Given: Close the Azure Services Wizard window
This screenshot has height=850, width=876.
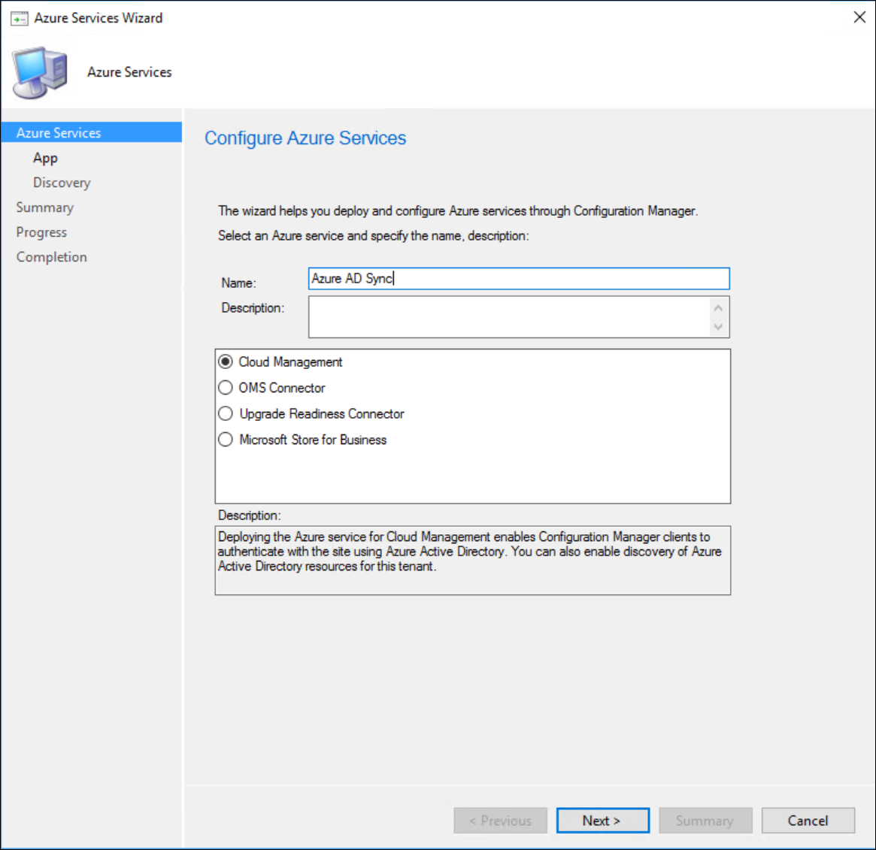Looking at the screenshot, I should pyautogui.click(x=859, y=17).
